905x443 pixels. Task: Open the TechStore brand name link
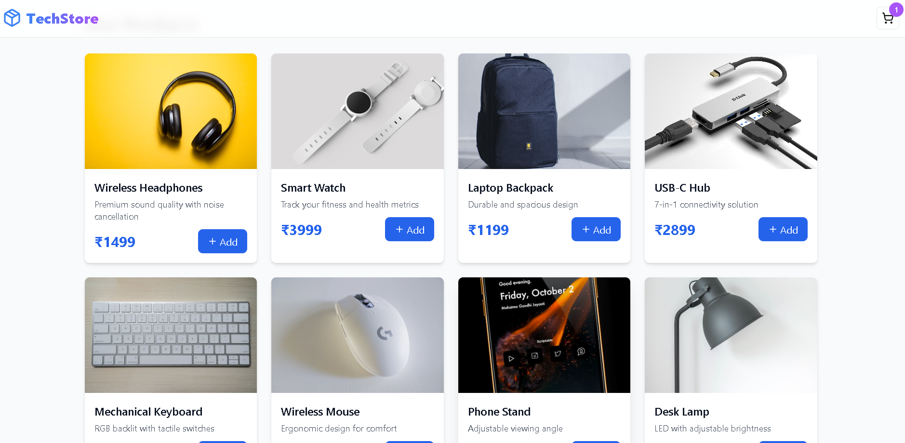(x=62, y=18)
